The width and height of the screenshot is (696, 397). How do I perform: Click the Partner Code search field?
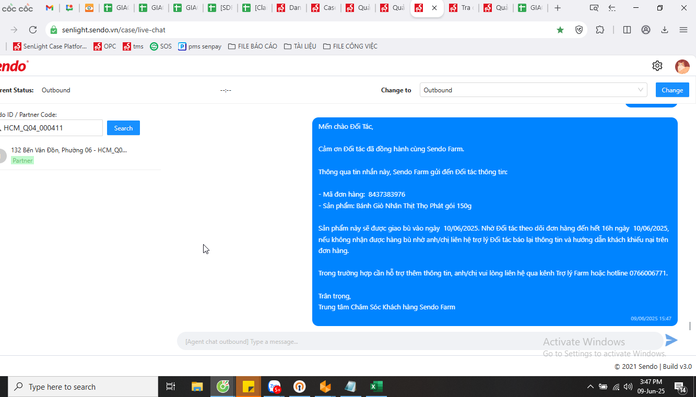[x=51, y=128]
